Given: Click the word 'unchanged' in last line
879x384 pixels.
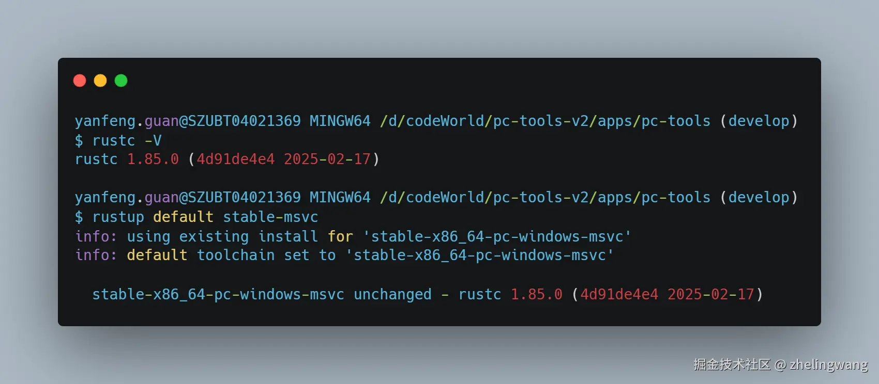Looking at the screenshot, I should (x=392, y=294).
